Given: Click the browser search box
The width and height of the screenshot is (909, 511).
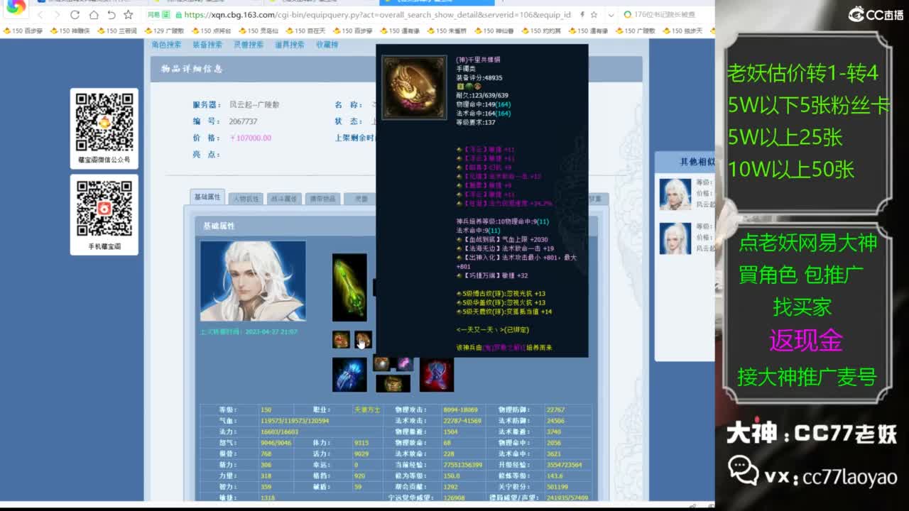Looking at the screenshot, I should point(668,15).
